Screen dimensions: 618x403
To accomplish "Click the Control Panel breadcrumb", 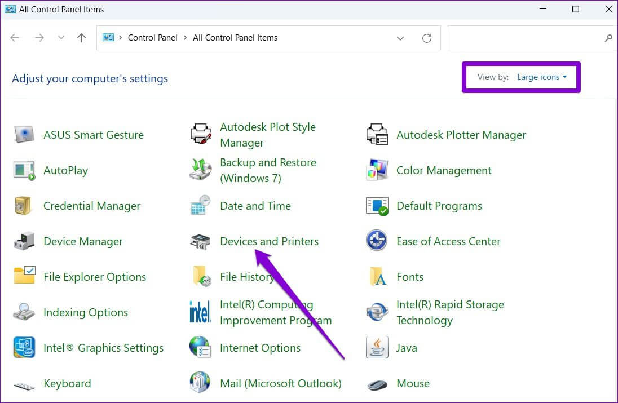I will tap(153, 37).
